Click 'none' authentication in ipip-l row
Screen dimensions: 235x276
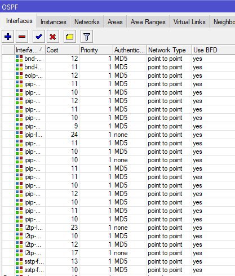121,135
